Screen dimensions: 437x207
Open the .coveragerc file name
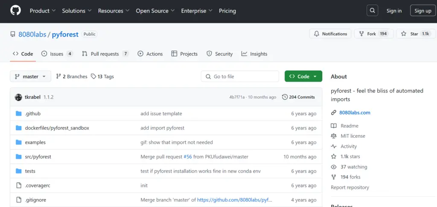38,185
